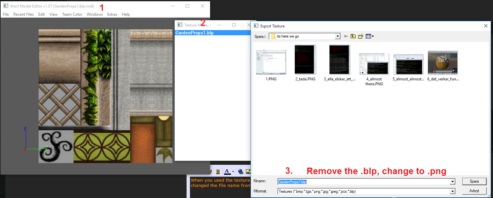
Task: Click the Filformat Textures combo box
Action: click(366, 191)
